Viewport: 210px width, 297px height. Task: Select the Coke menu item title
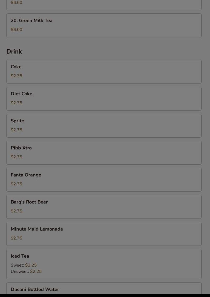point(16,67)
